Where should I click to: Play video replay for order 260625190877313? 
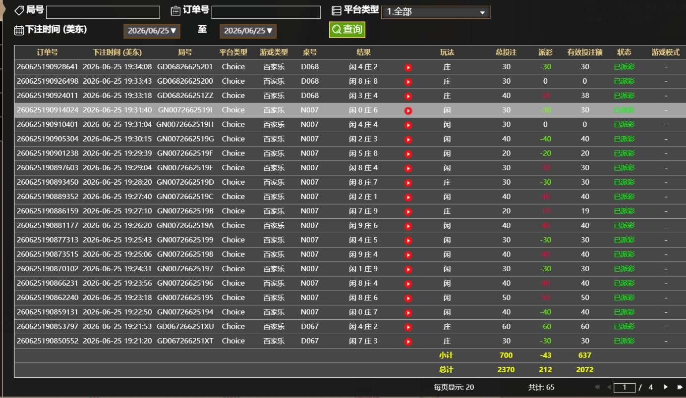click(408, 241)
